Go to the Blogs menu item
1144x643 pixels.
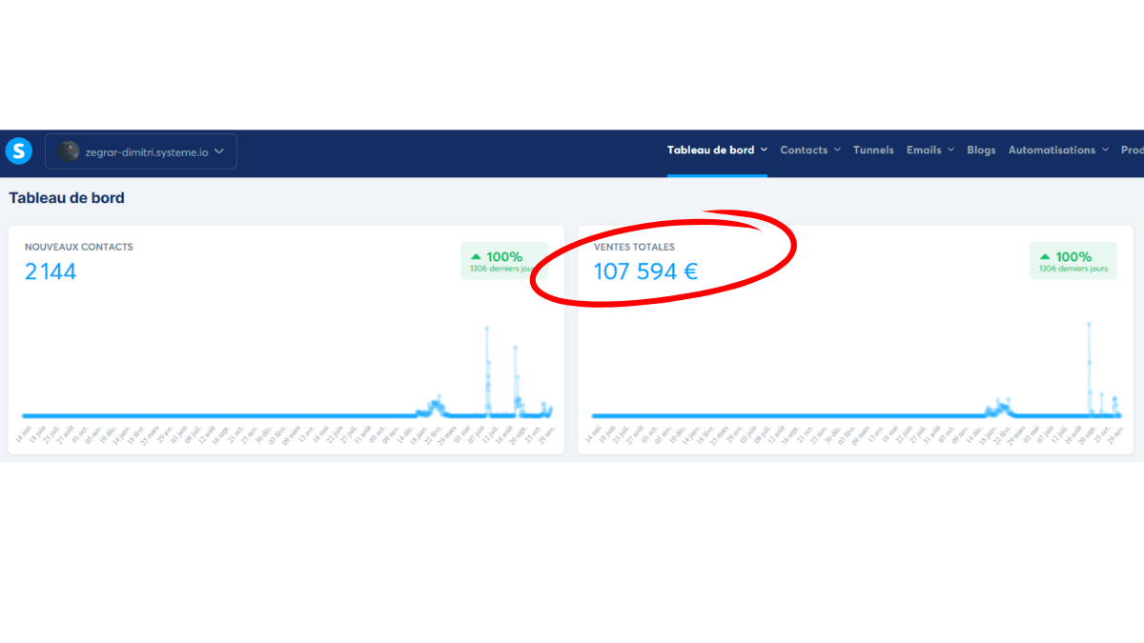pos(981,150)
